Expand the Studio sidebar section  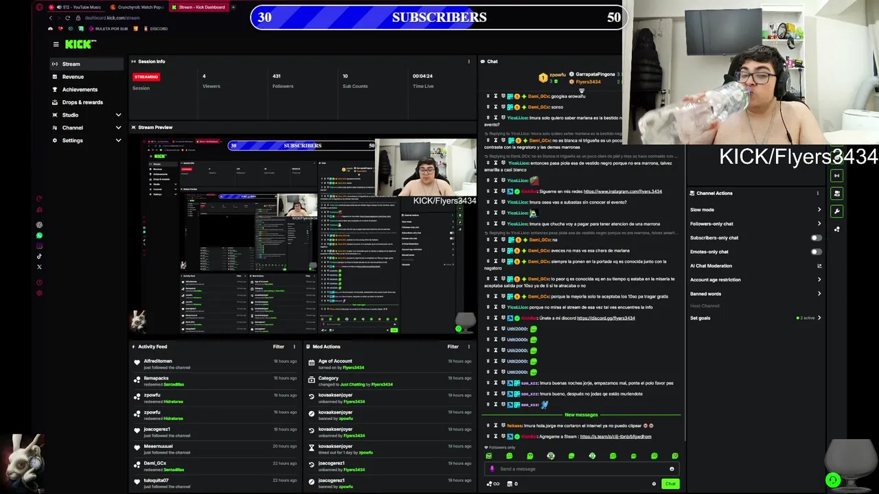tap(118, 115)
